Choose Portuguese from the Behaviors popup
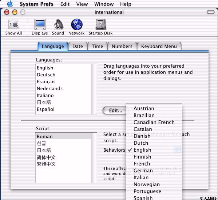 (x=154, y=191)
